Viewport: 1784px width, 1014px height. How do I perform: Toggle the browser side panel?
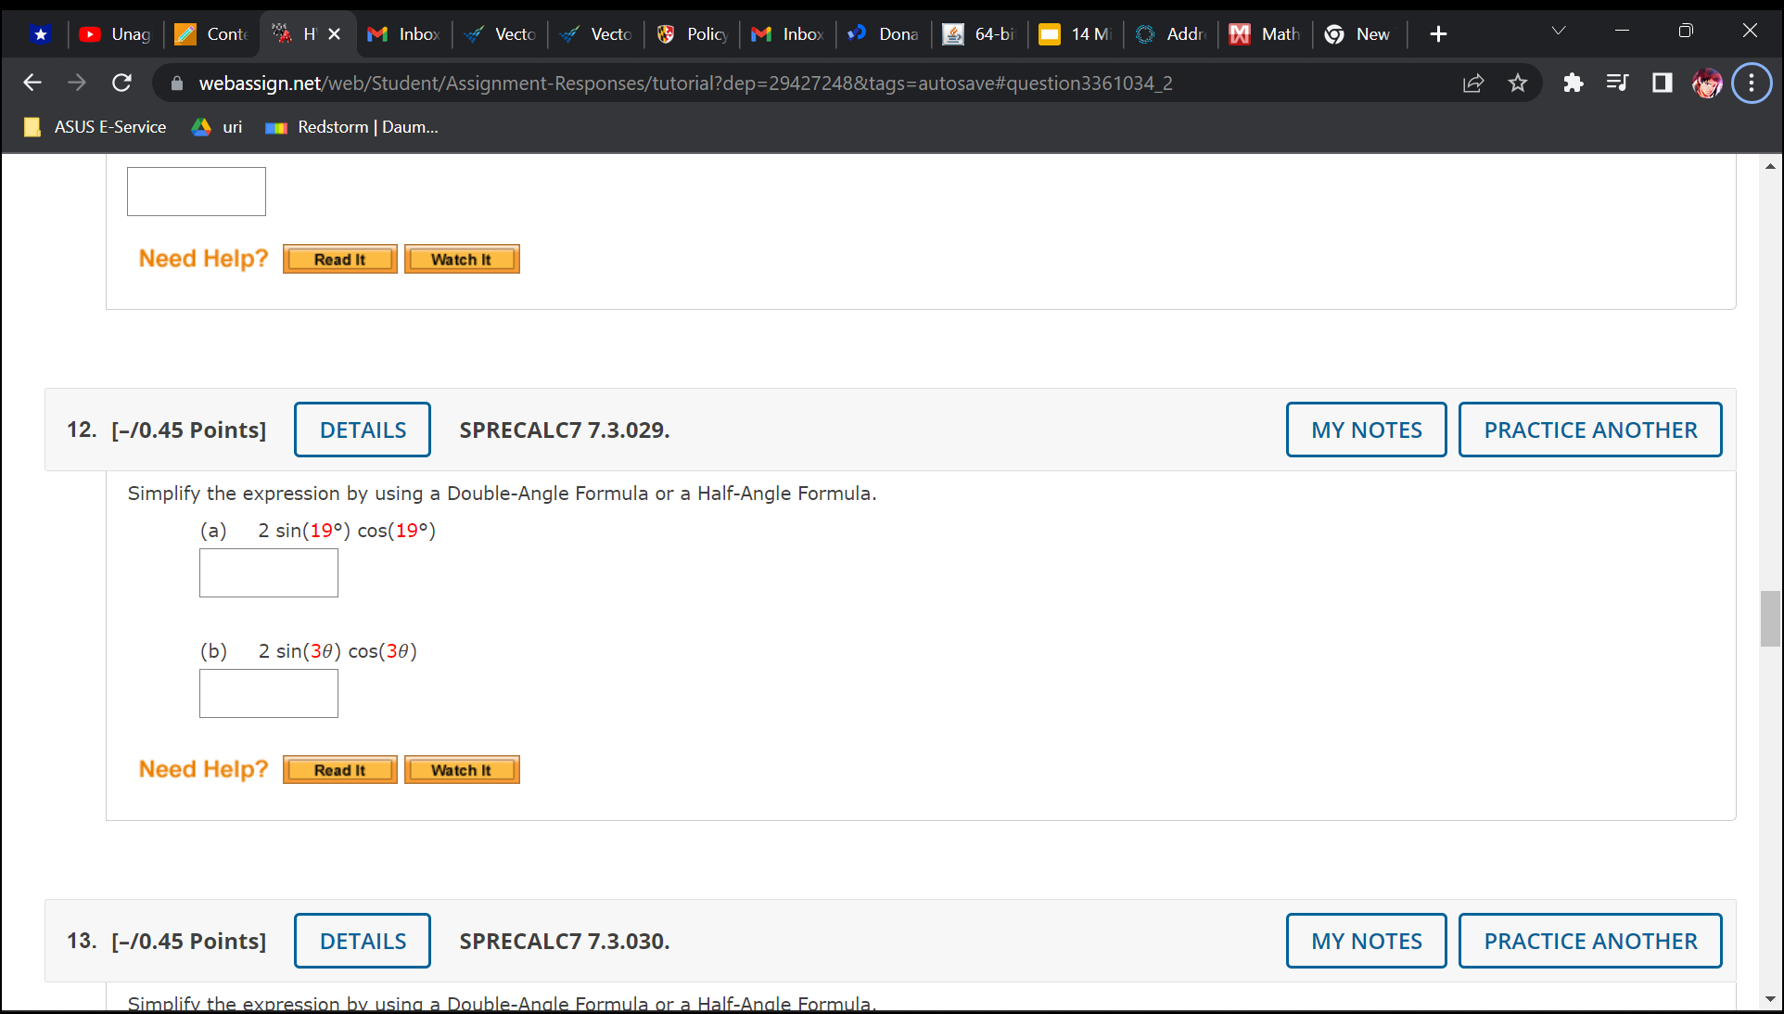[1662, 83]
